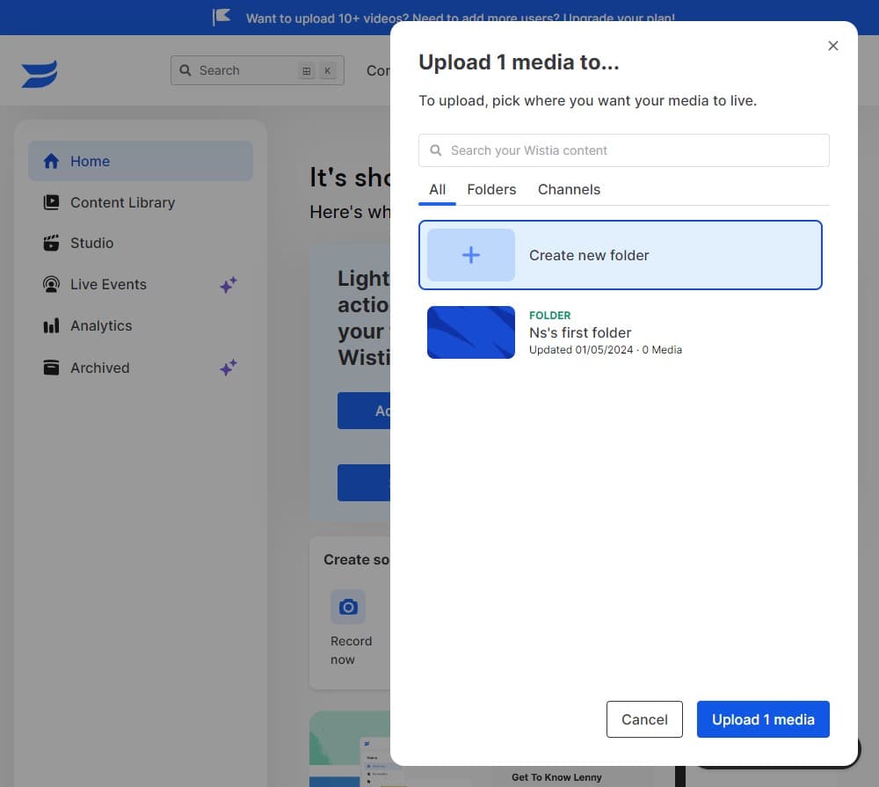Select the Studio clapperboard icon
This screenshot has width=879, height=787.
tap(51, 243)
